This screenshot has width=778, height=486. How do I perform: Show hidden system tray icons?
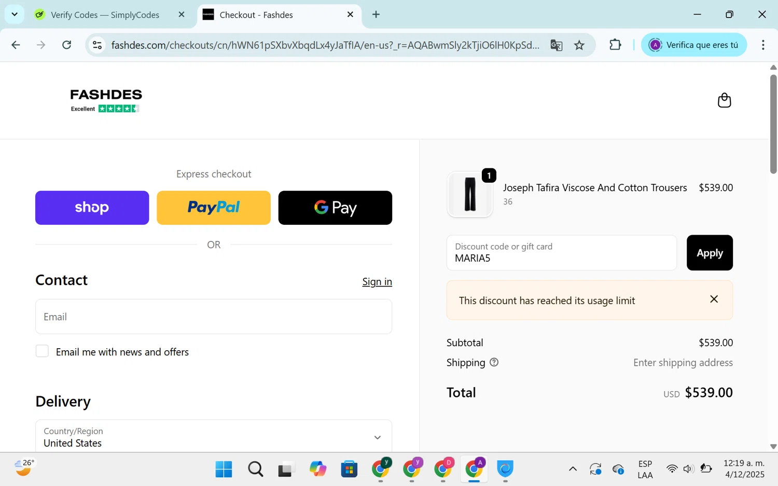[573, 469]
